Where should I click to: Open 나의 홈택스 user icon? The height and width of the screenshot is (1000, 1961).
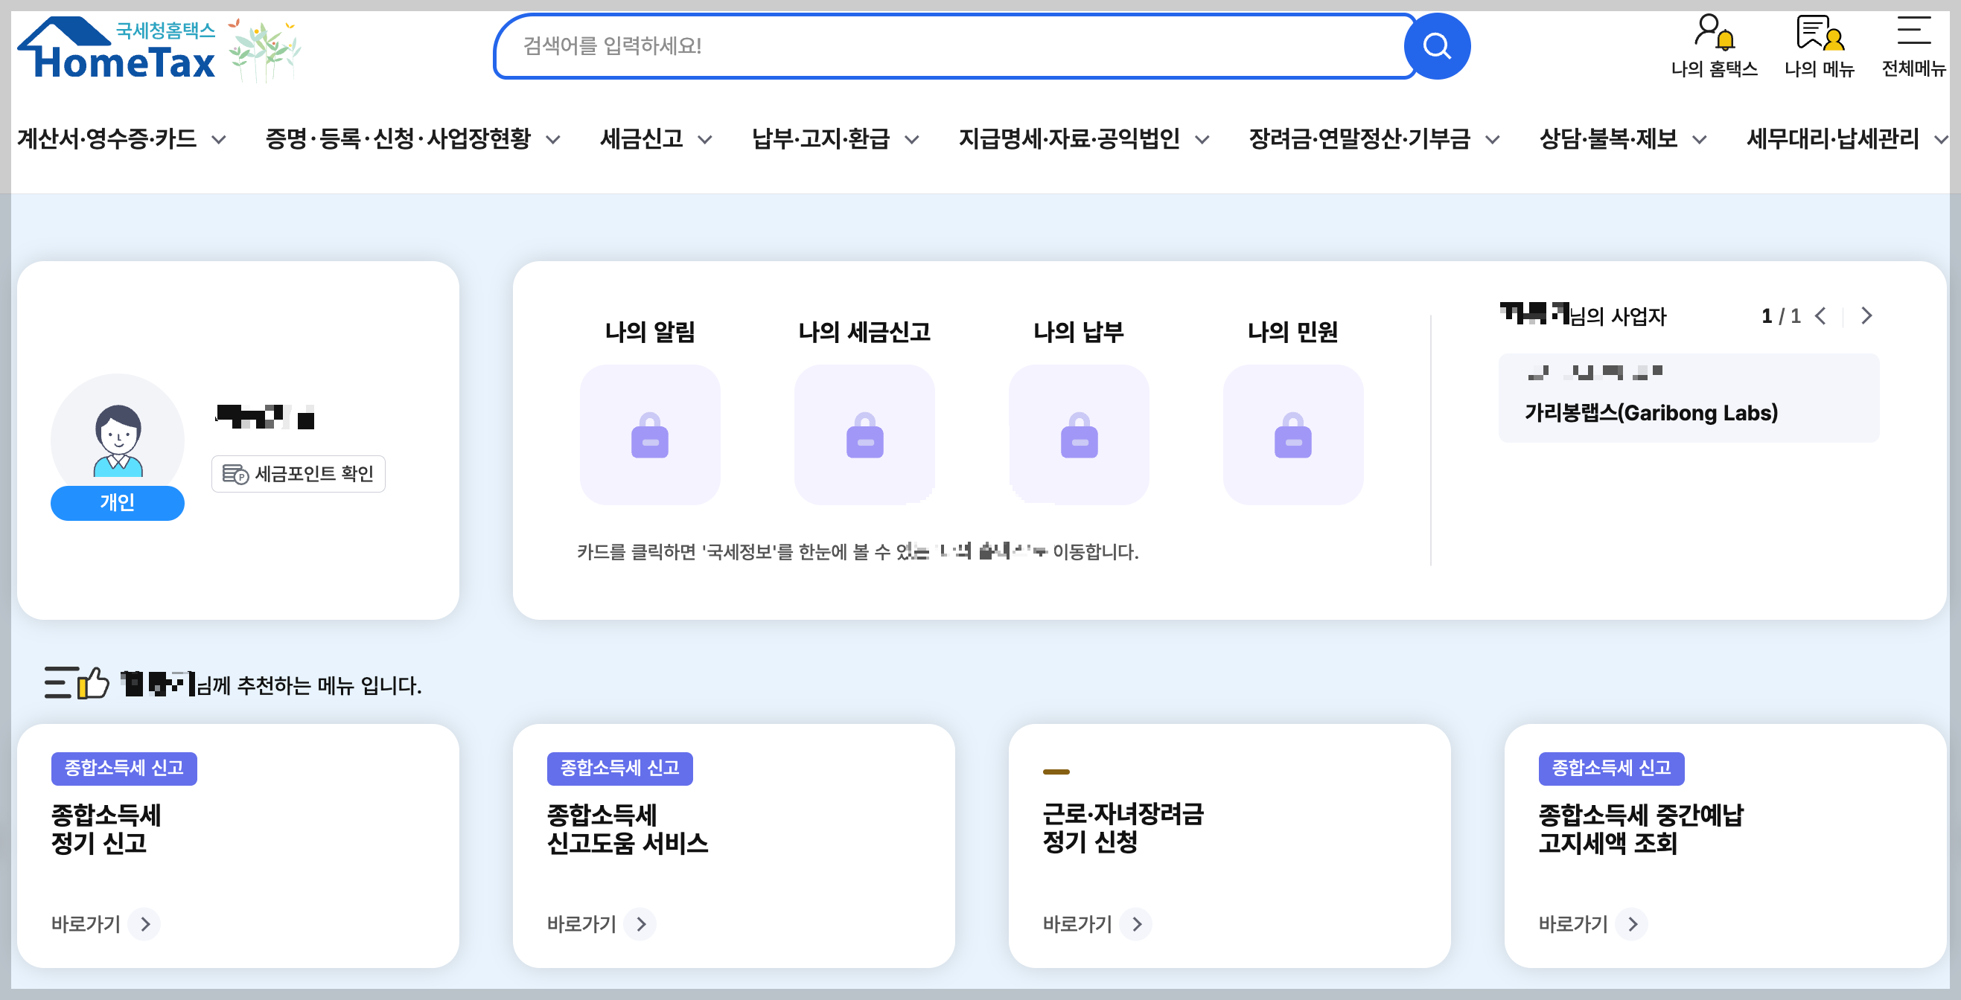click(1714, 45)
